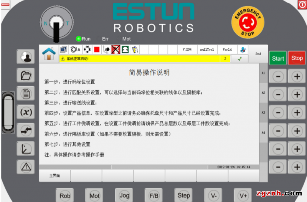Open the coordinate axes icon

pyautogui.click(x=26, y=149)
